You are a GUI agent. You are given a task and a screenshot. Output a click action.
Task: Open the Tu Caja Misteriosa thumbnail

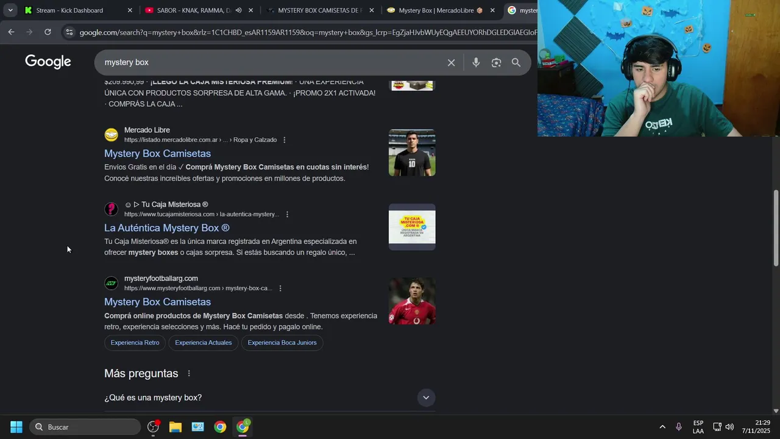(412, 227)
